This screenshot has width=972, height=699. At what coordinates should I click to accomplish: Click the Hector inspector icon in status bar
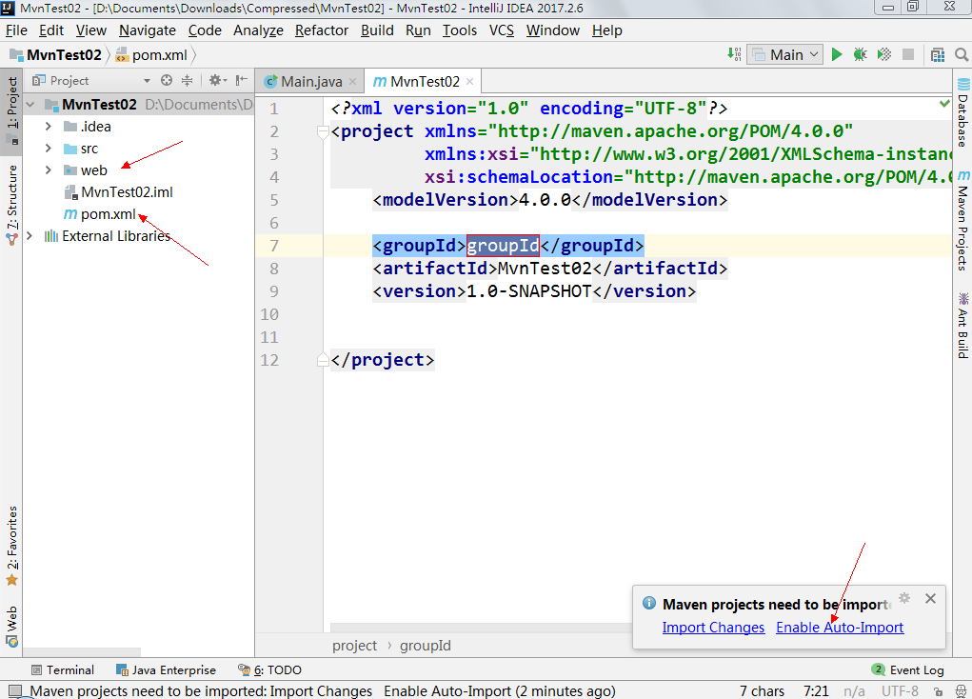(961, 691)
